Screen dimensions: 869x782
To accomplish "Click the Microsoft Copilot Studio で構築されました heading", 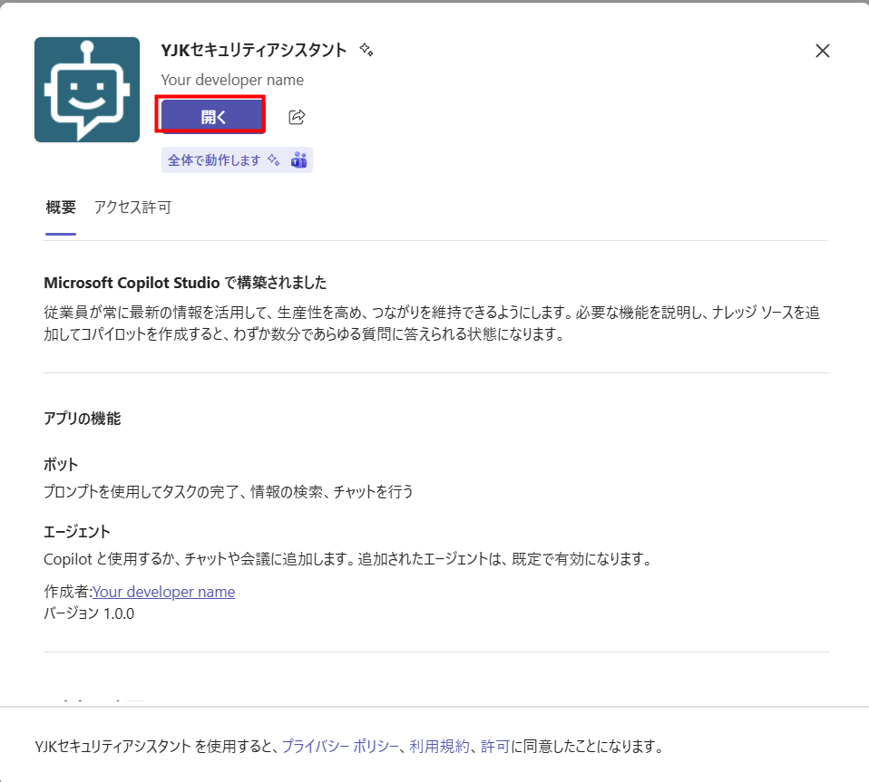I will click(185, 283).
